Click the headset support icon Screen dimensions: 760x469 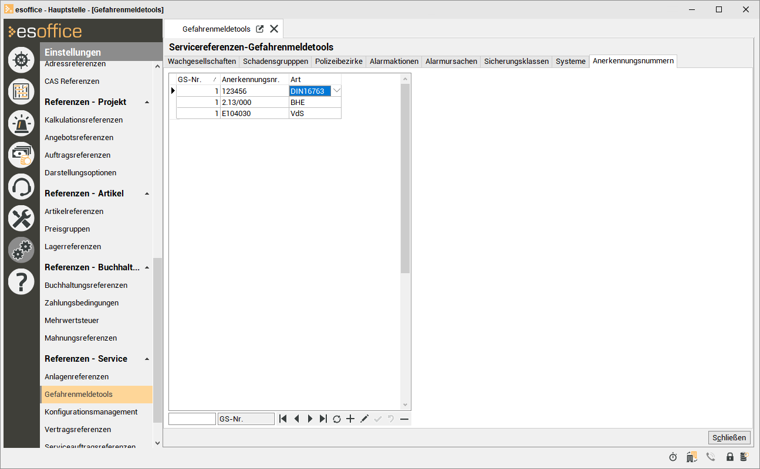tap(21, 187)
